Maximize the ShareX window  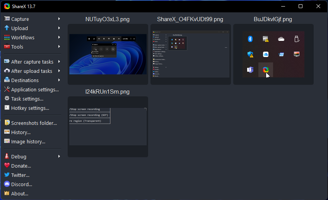301,6
